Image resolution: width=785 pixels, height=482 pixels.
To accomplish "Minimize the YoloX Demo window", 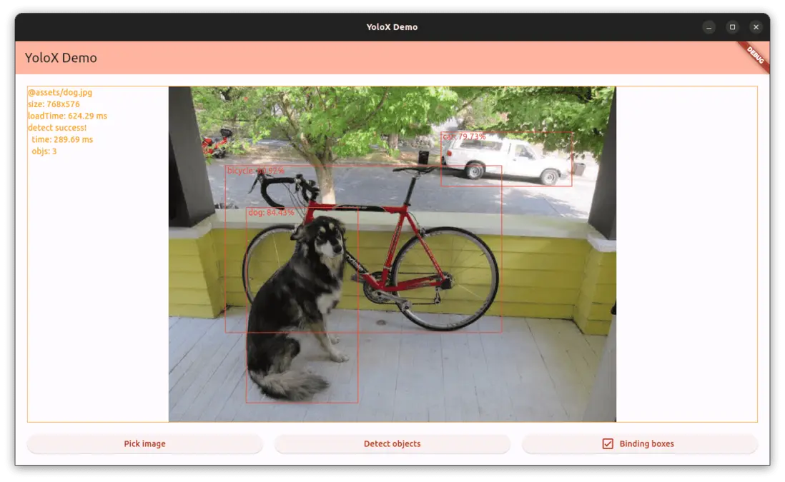I will click(x=709, y=27).
